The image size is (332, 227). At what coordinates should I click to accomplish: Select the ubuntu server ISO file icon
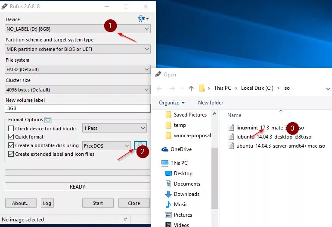[x=231, y=145]
